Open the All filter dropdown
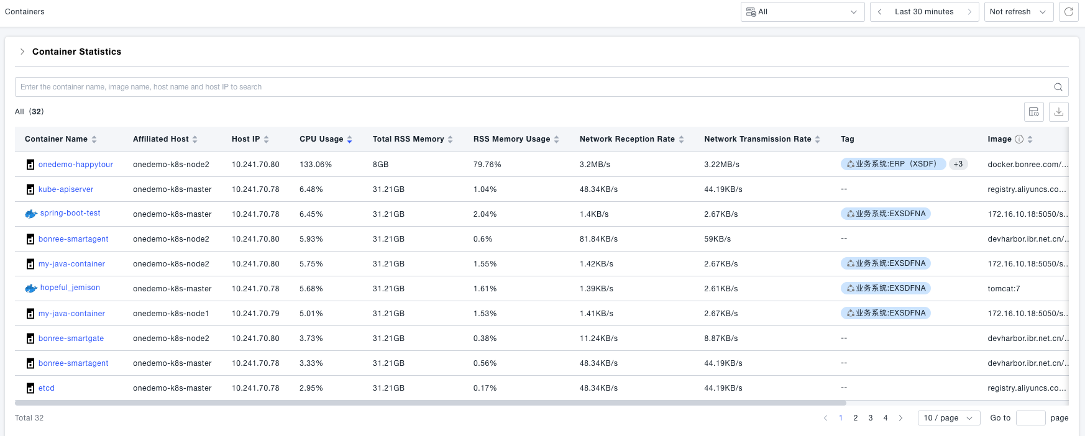 click(802, 12)
